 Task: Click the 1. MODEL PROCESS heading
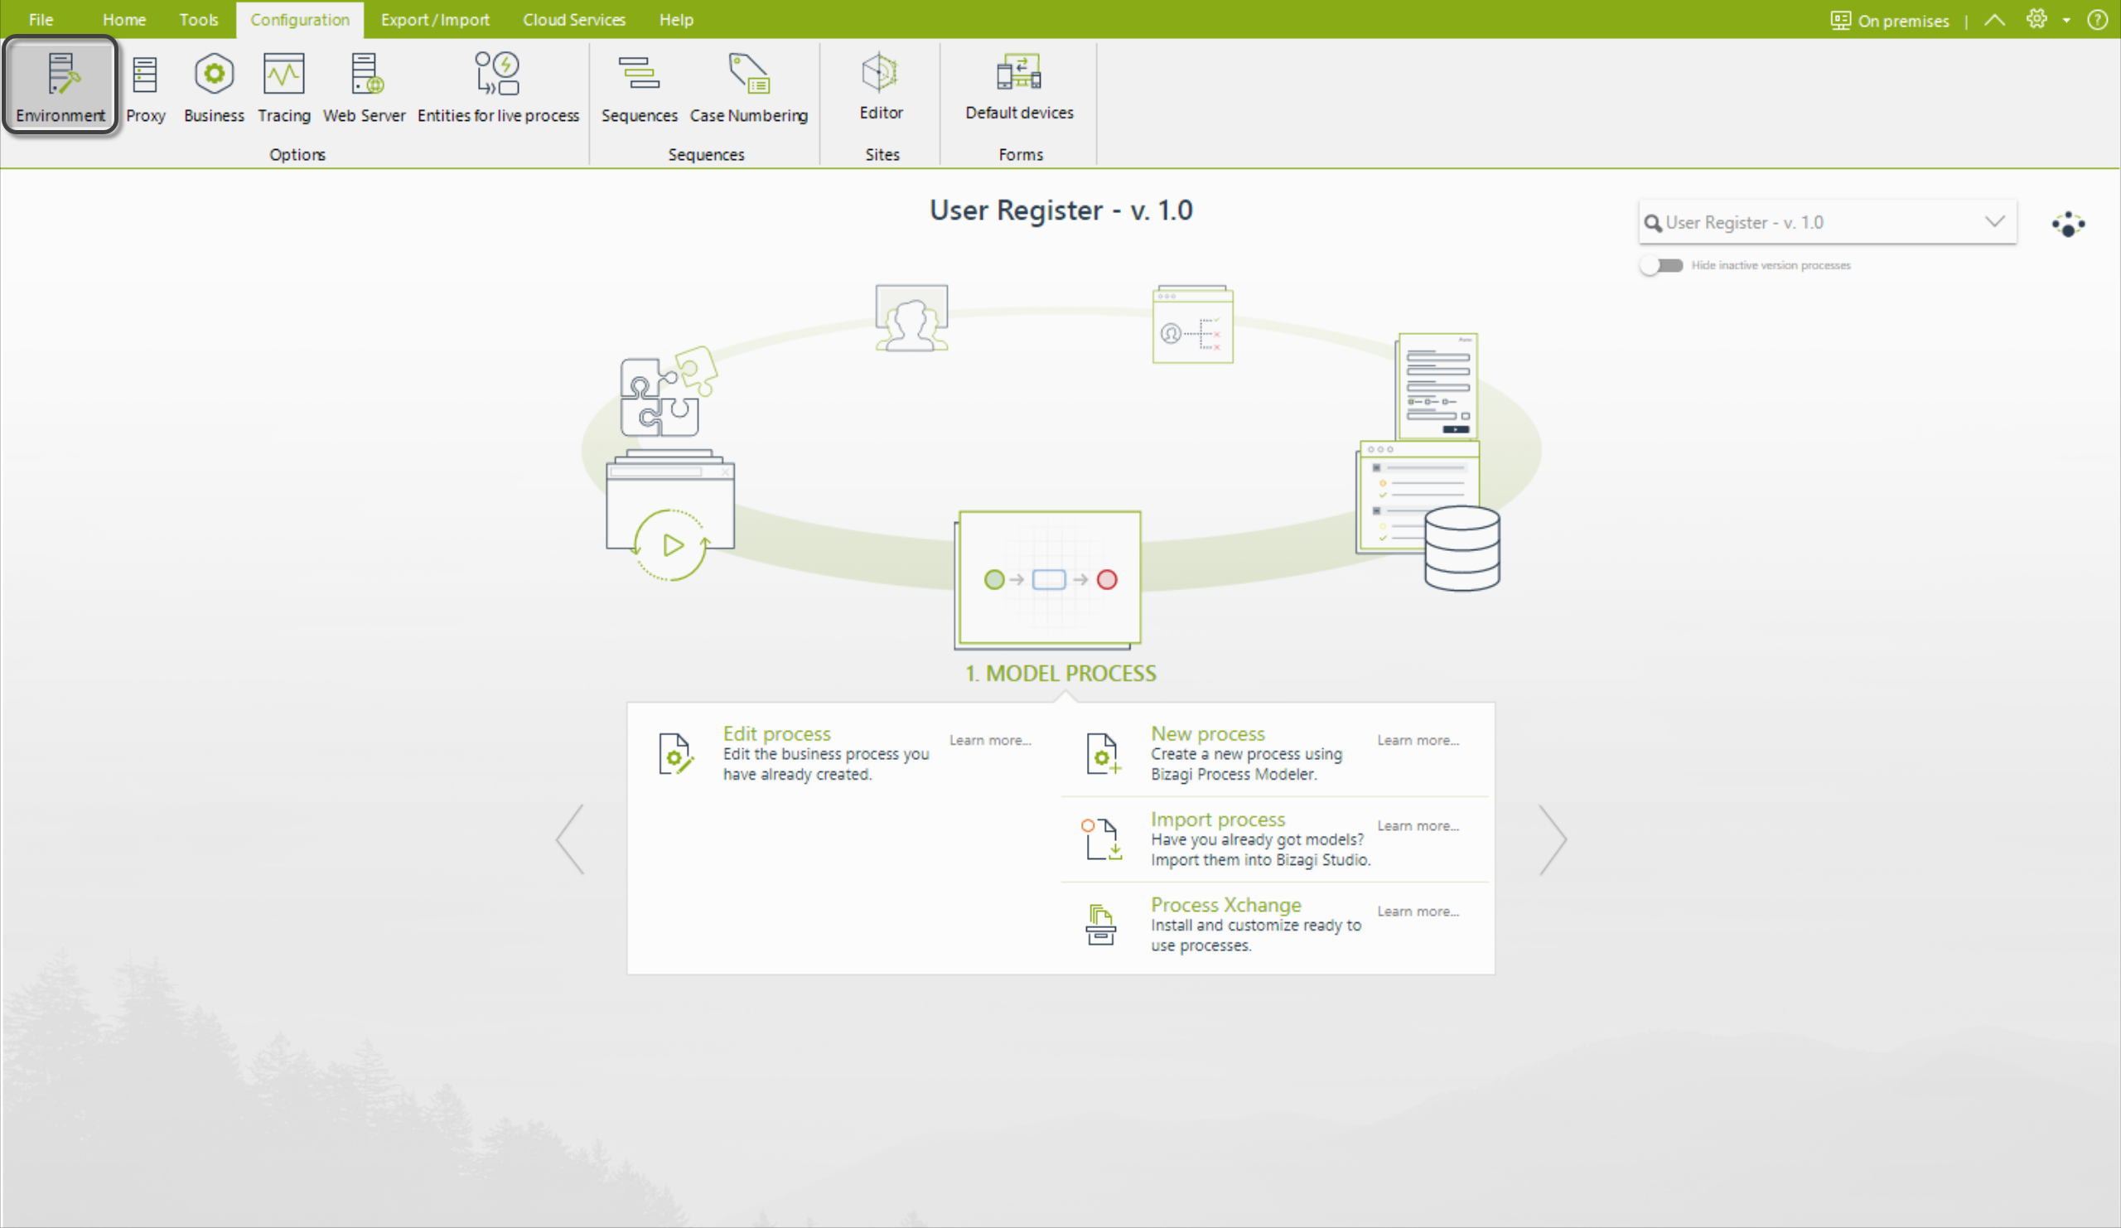[x=1060, y=674]
